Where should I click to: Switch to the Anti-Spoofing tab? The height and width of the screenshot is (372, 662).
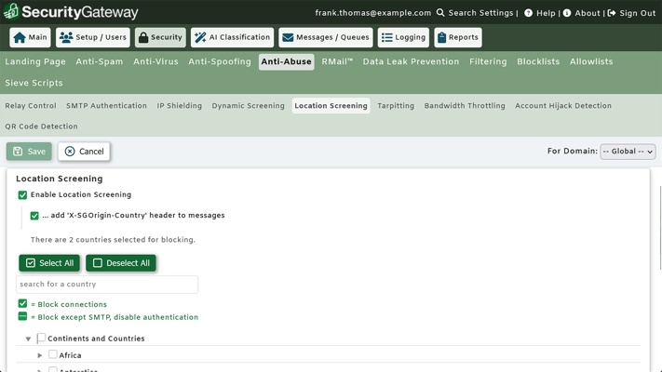click(220, 61)
